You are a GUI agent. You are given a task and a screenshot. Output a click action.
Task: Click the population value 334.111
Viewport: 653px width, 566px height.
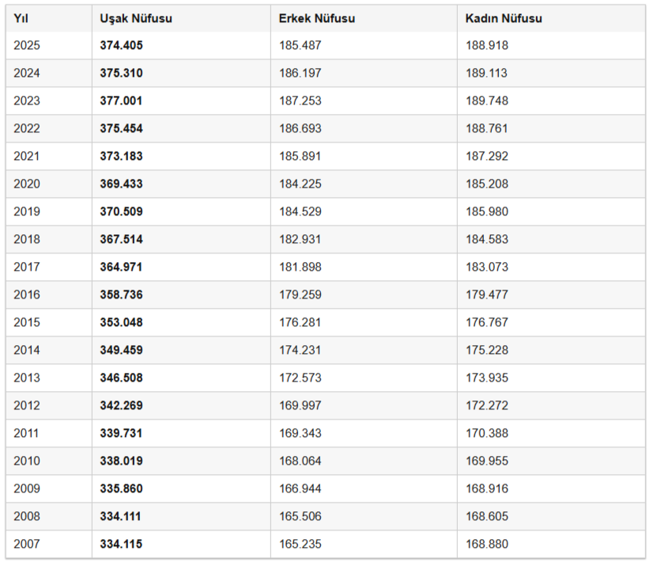pos(120,516)
